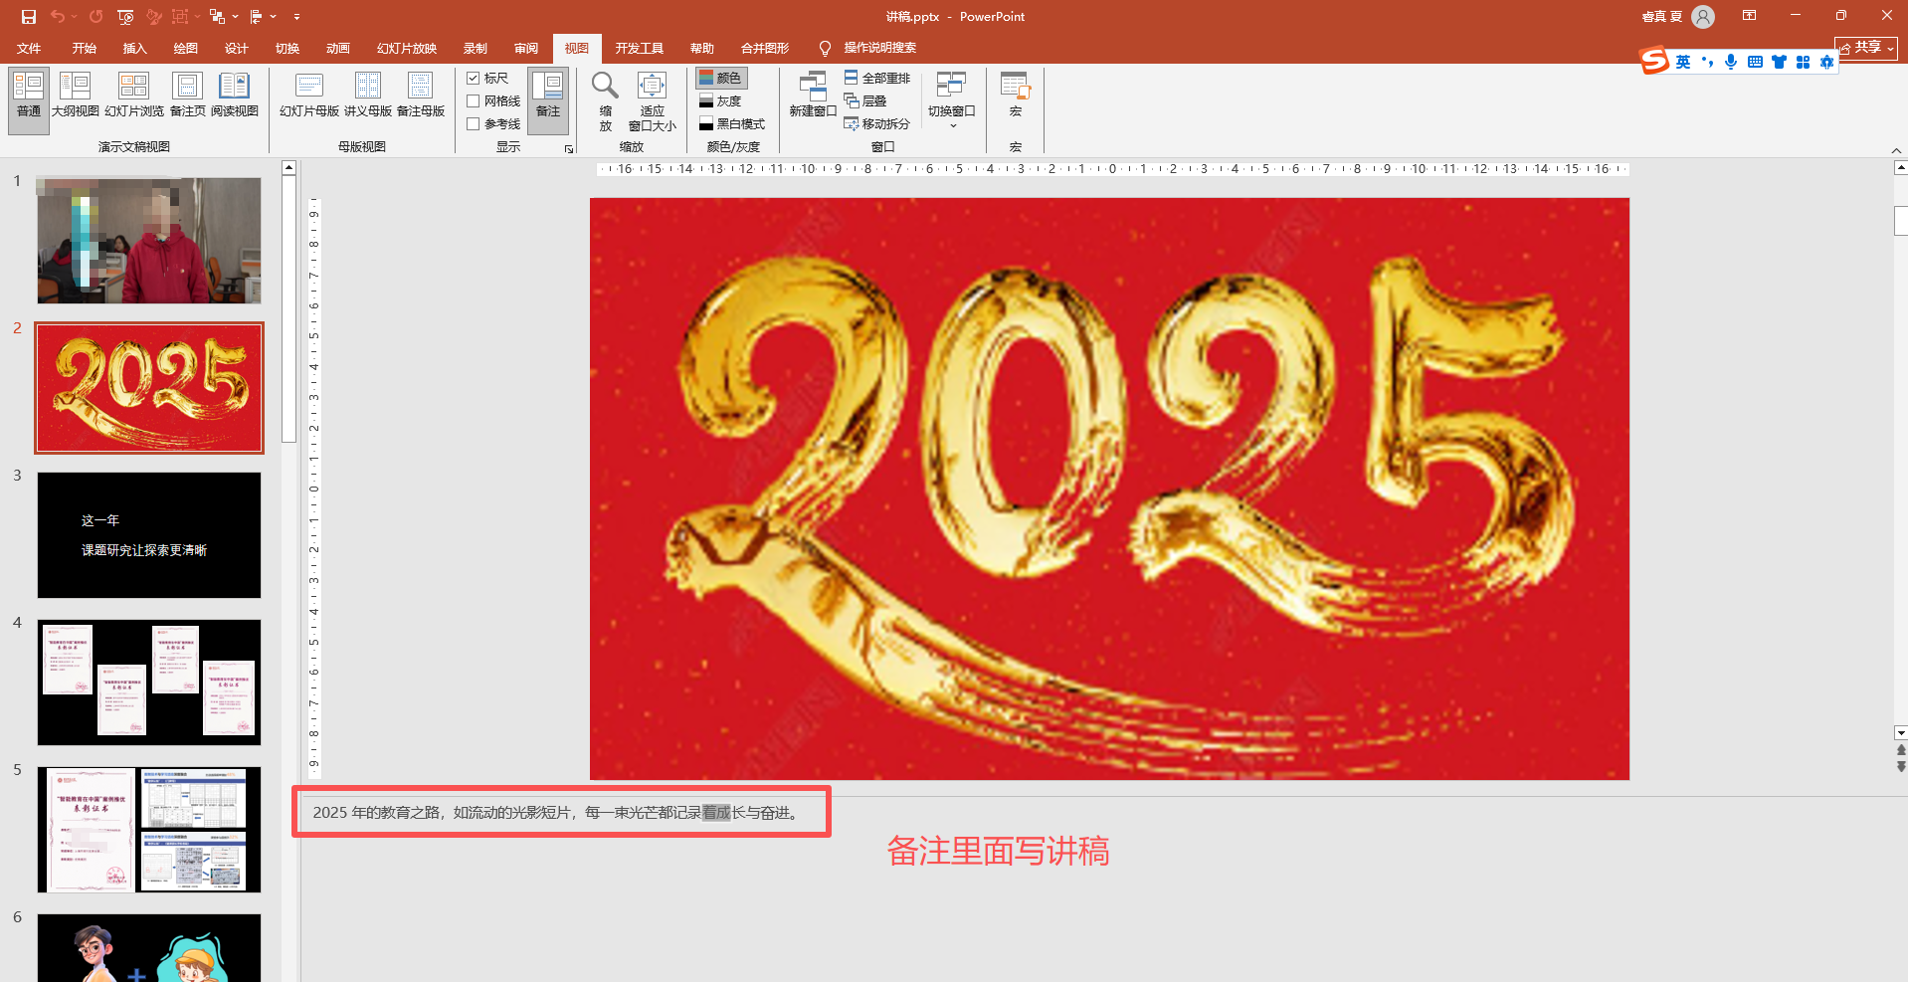1908x982 pixels.
Task: Open Notes Page view (备注页)
Action: [x=187, y=96]
